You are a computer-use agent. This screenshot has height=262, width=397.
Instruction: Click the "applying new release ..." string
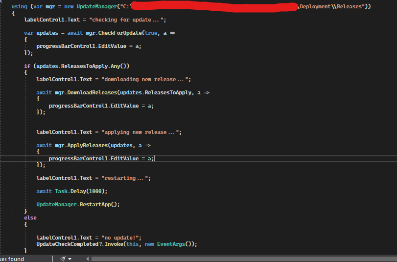140,132
